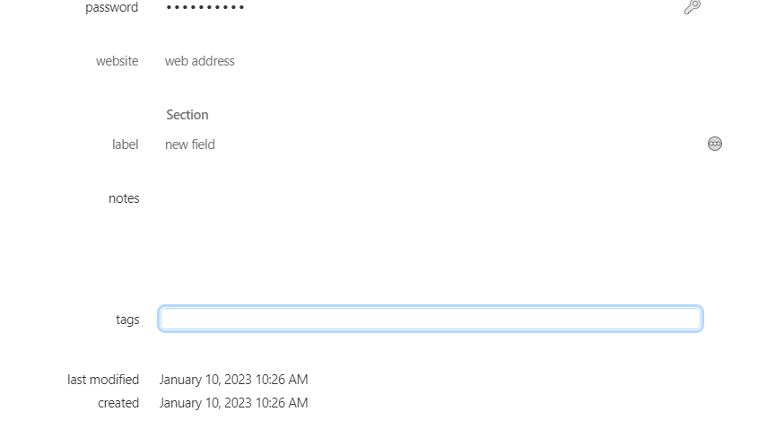Click the field type ellipsis icon

pos(715,144)
